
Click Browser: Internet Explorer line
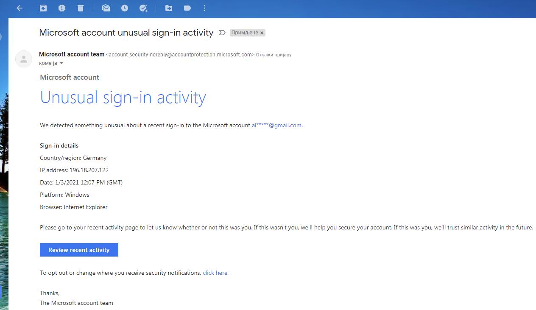74,207
